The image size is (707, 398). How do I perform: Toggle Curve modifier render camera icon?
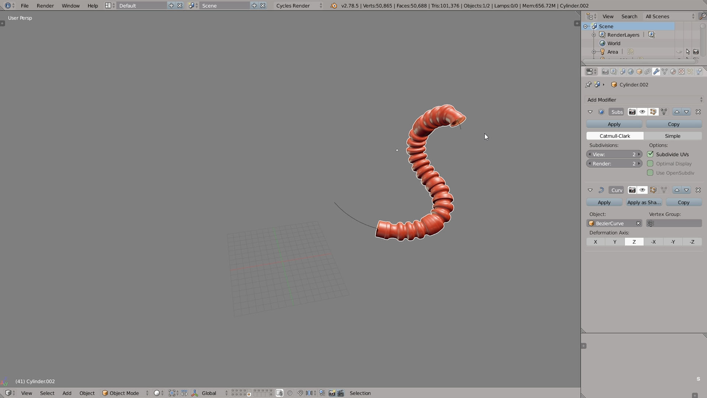click(x=632, y=190)
